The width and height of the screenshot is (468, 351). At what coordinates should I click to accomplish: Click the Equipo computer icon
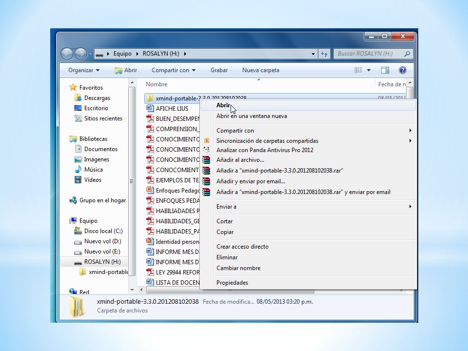point(73,220)
